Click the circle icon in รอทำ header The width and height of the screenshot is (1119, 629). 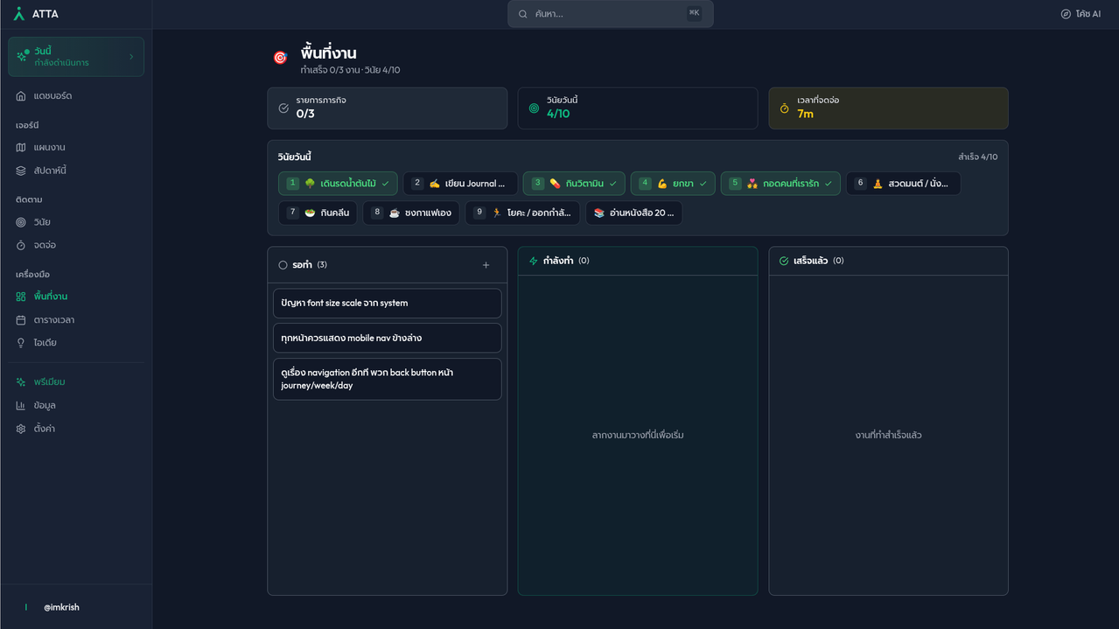pyautogui.click(x=283, y=265)
